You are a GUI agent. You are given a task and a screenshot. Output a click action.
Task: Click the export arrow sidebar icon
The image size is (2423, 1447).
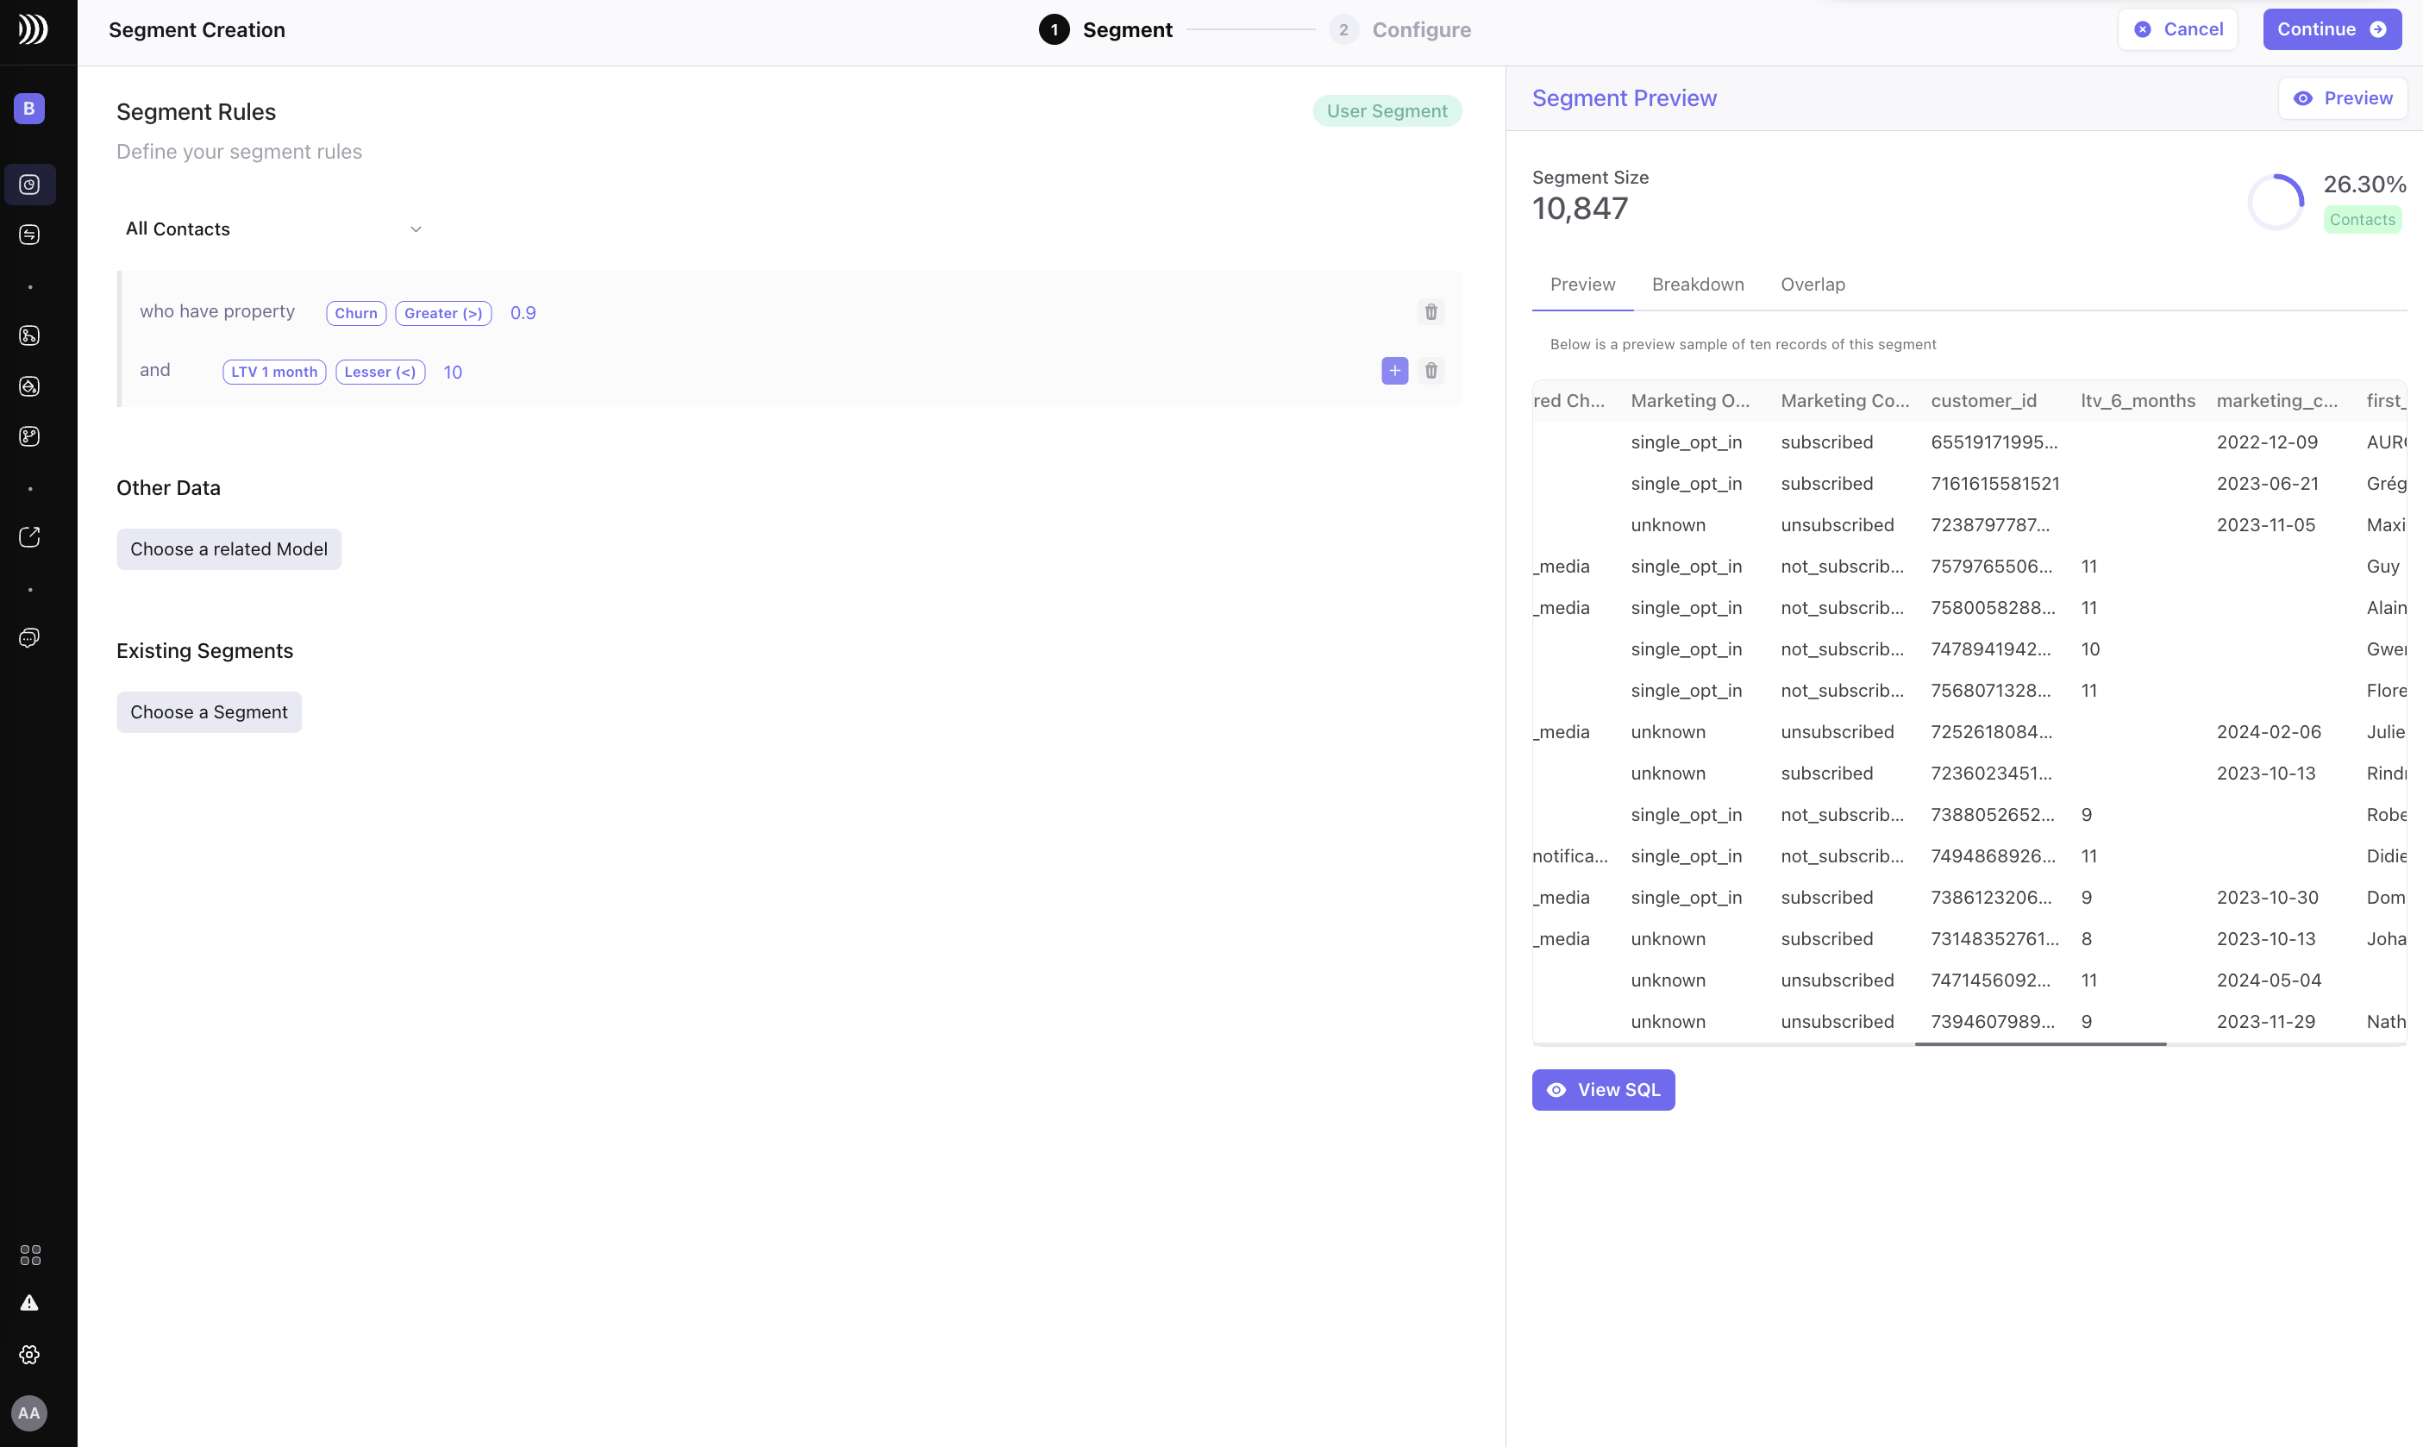(29, 537)
